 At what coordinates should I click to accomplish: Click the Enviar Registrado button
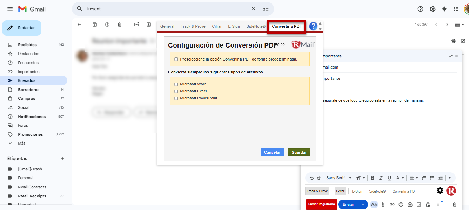pos(321,204)
